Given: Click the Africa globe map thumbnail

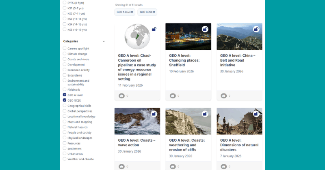Looking at the screenshot, I should point(137,36).
